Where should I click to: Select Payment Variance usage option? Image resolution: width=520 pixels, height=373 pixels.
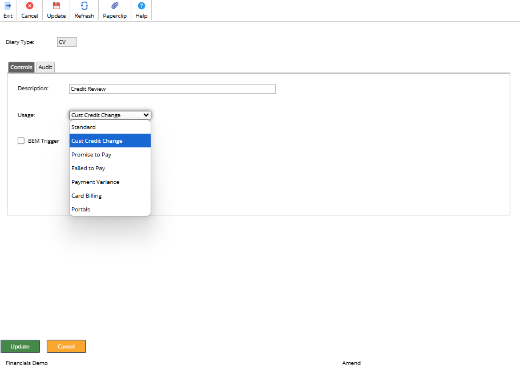click(110, 182)
